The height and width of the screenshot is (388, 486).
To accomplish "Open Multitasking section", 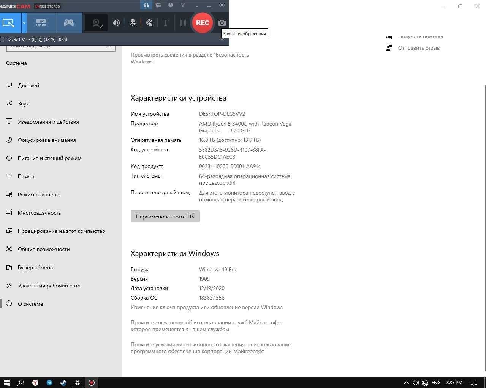I will [61, 213].
